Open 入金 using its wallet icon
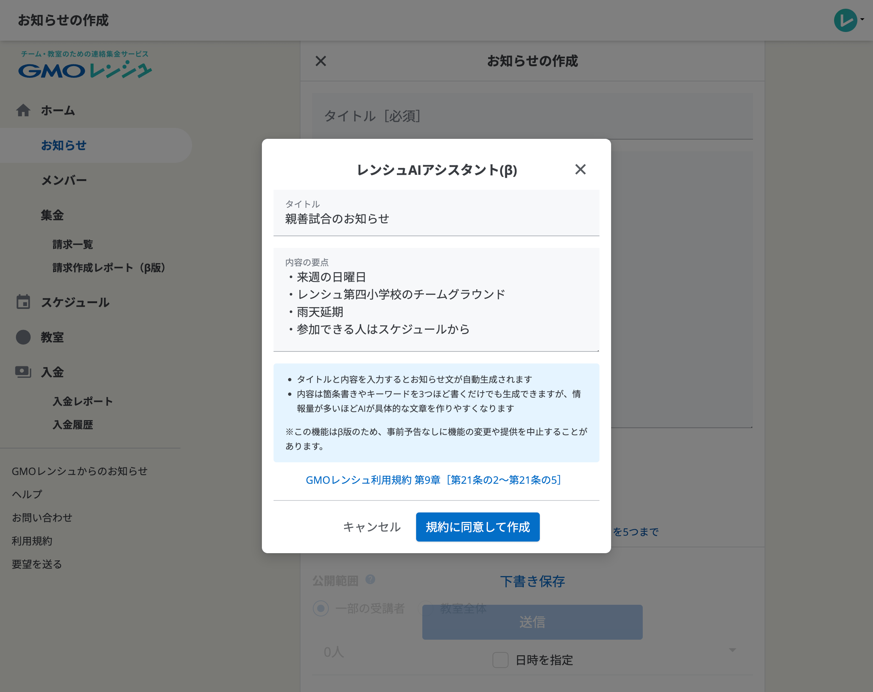873x692 pixels. tap(23, 372)
